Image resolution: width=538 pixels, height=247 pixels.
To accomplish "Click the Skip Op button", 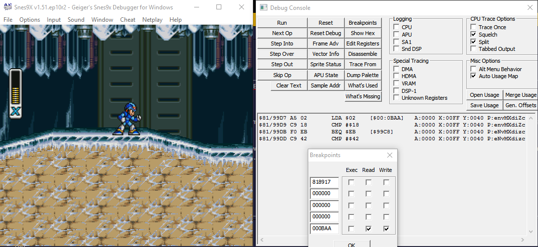I will pos(282,75).
